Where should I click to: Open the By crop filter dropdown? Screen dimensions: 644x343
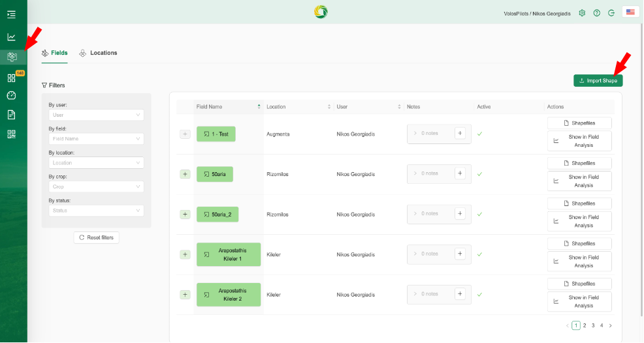click(96, 186)
